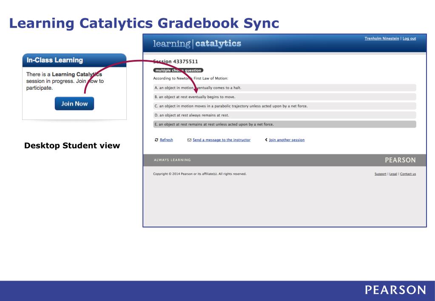
Task: Click the envelope icon beside Send a message
Action: (189, 140)
